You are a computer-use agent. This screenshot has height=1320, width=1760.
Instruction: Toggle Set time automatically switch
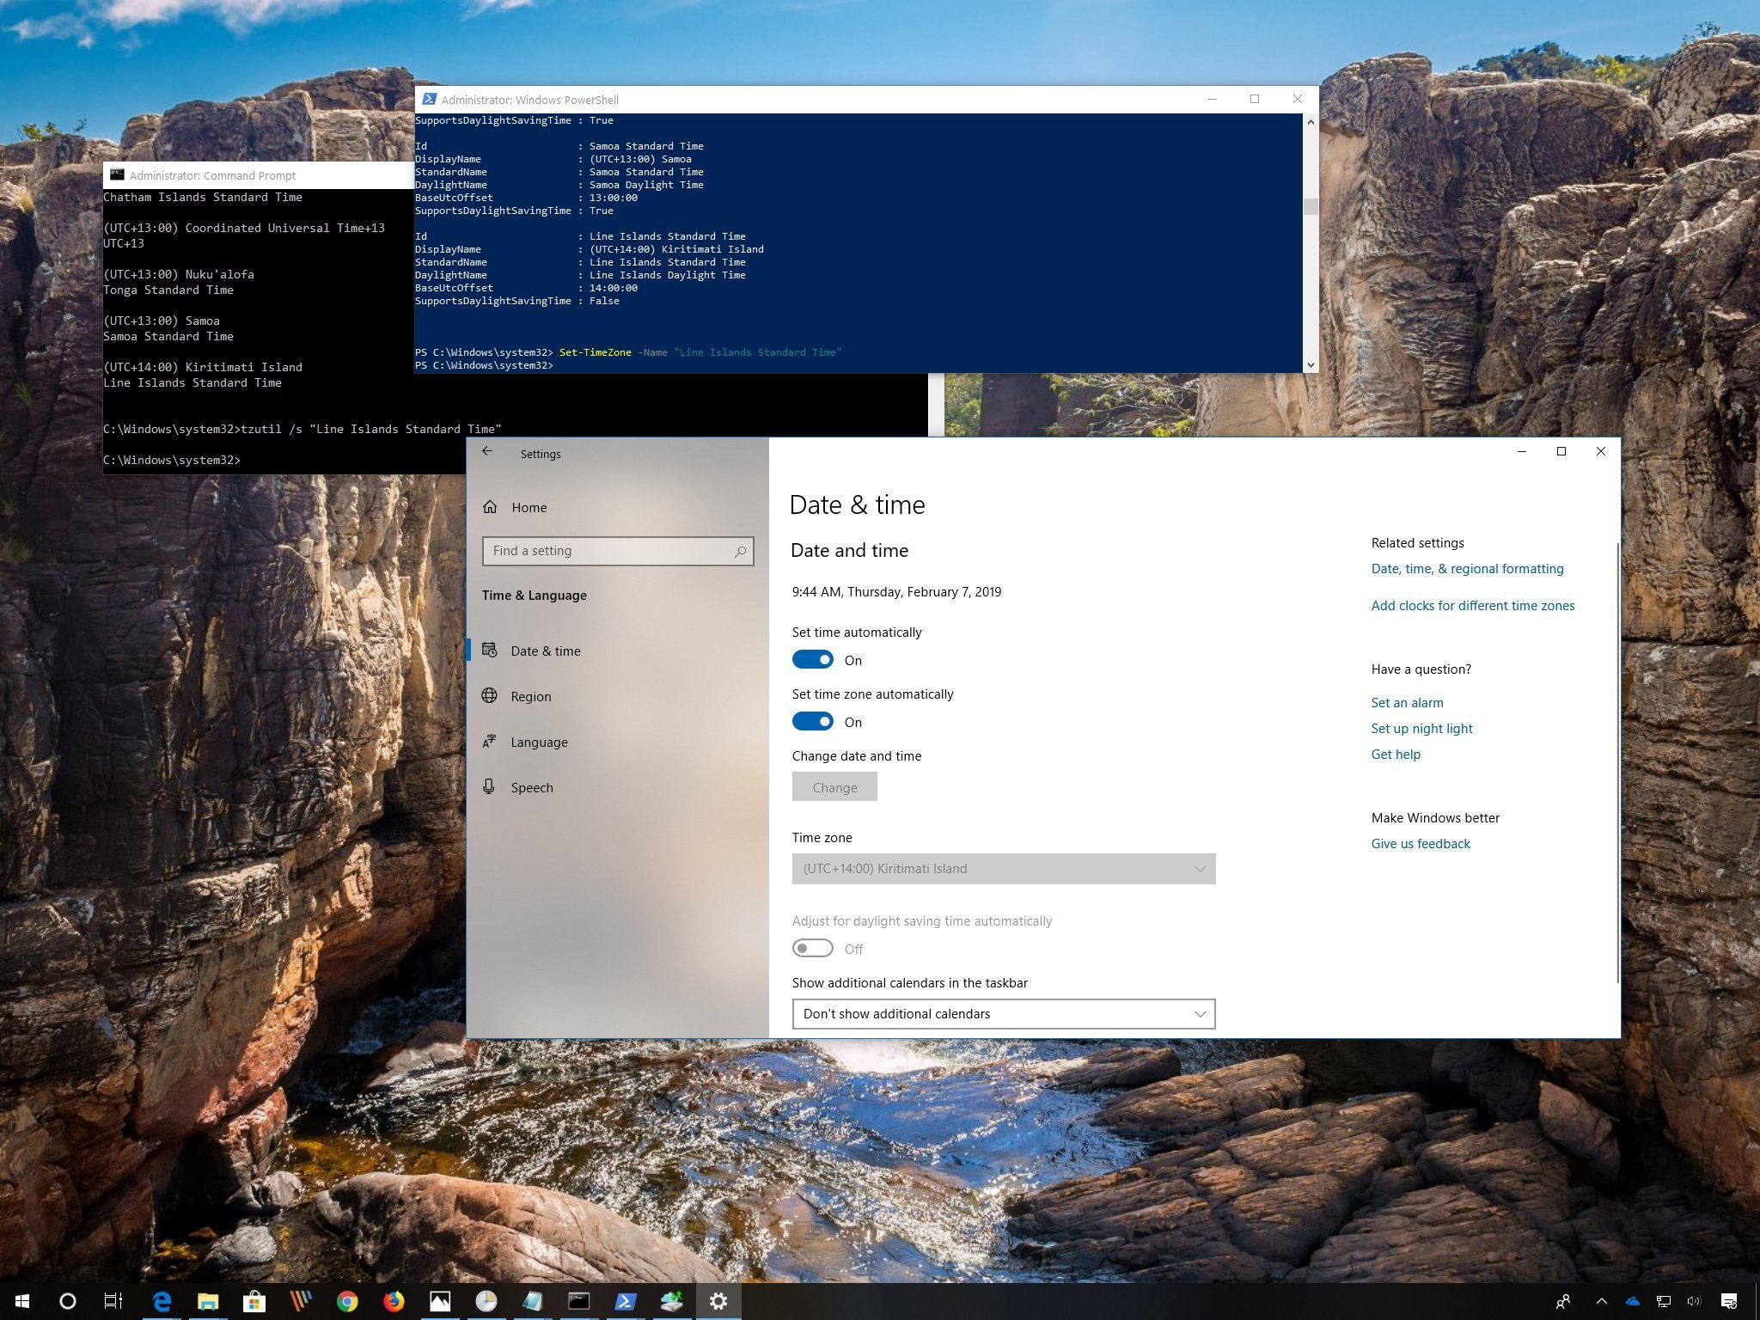(x=812, y=660)
